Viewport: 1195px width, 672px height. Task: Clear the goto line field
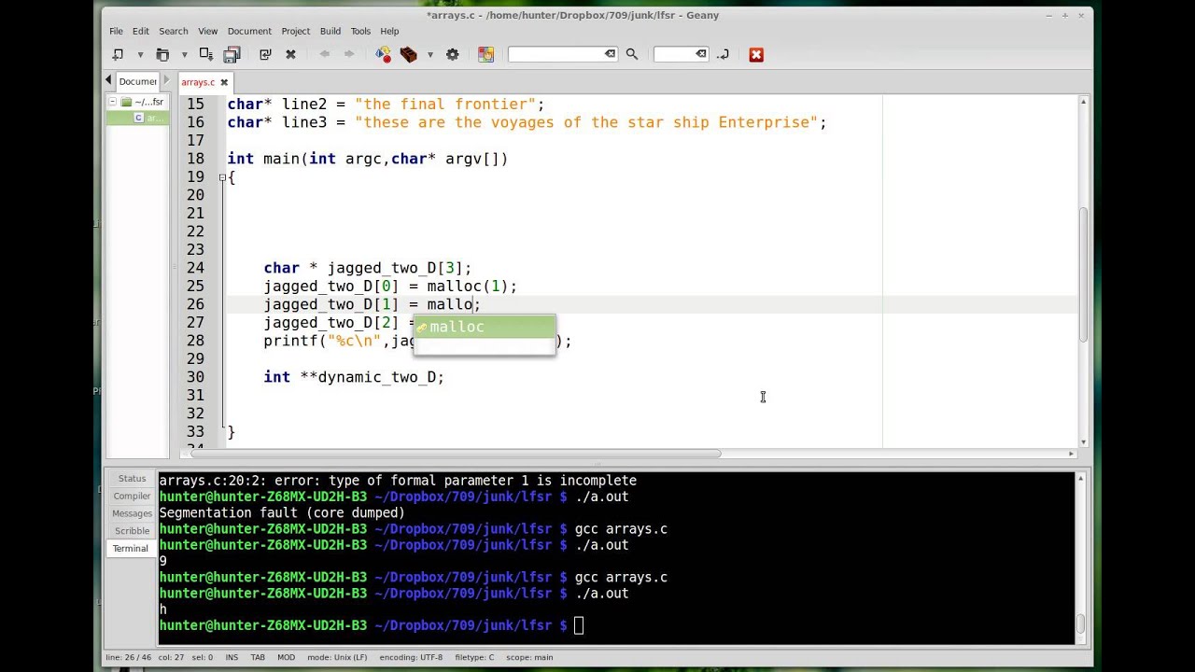pos(700,54)
